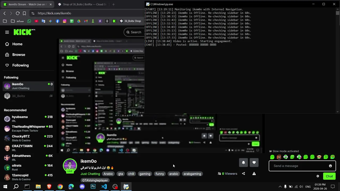Viewport: 340px width, 191px height.
Task: Open Gmail bookmark
Action: [86, 21]
